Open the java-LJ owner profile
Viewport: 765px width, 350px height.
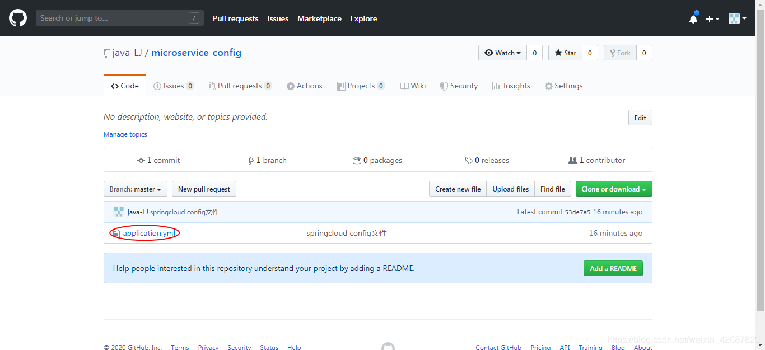coord(127,53)
